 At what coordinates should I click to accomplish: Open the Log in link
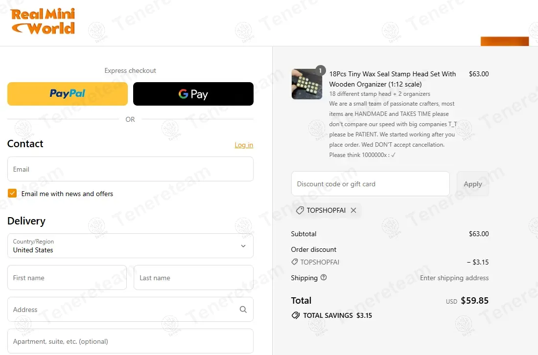[244, 145]
